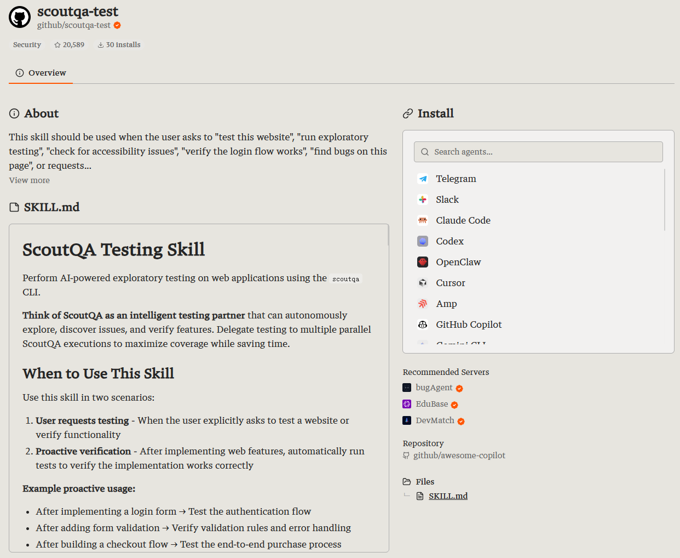Open the bugAgent server link
Image resolution: width=680 pixels, height=558 pixels.
(x=434, y=388)
